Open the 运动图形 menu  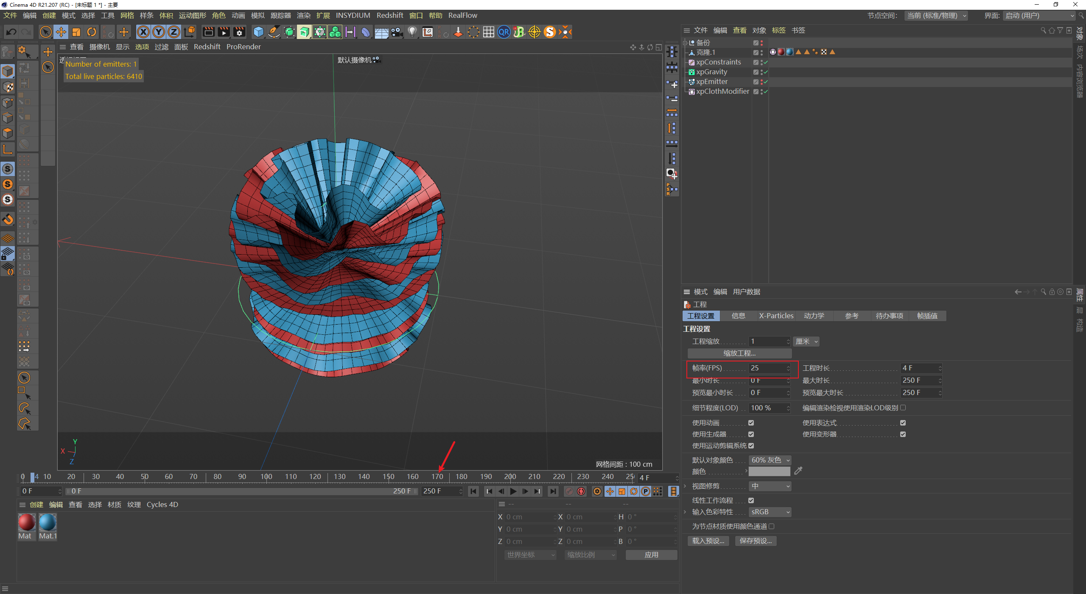(192, 16)
